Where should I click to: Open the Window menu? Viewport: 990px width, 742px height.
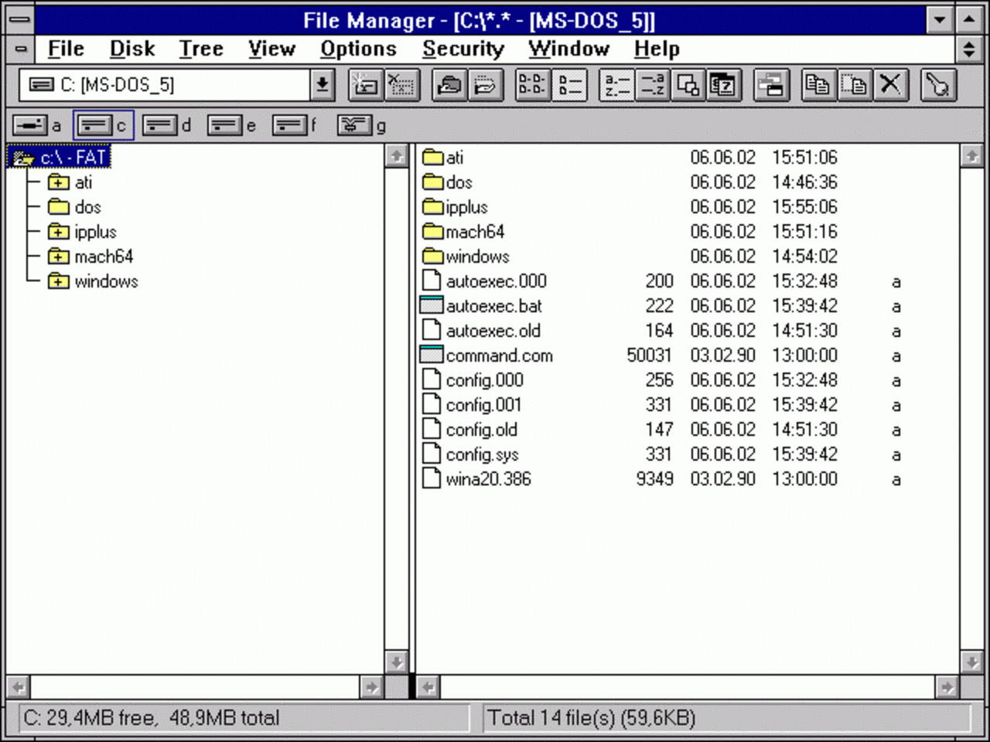click(568, 49)
